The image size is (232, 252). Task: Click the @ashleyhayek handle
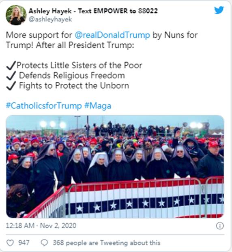(50, 19)
